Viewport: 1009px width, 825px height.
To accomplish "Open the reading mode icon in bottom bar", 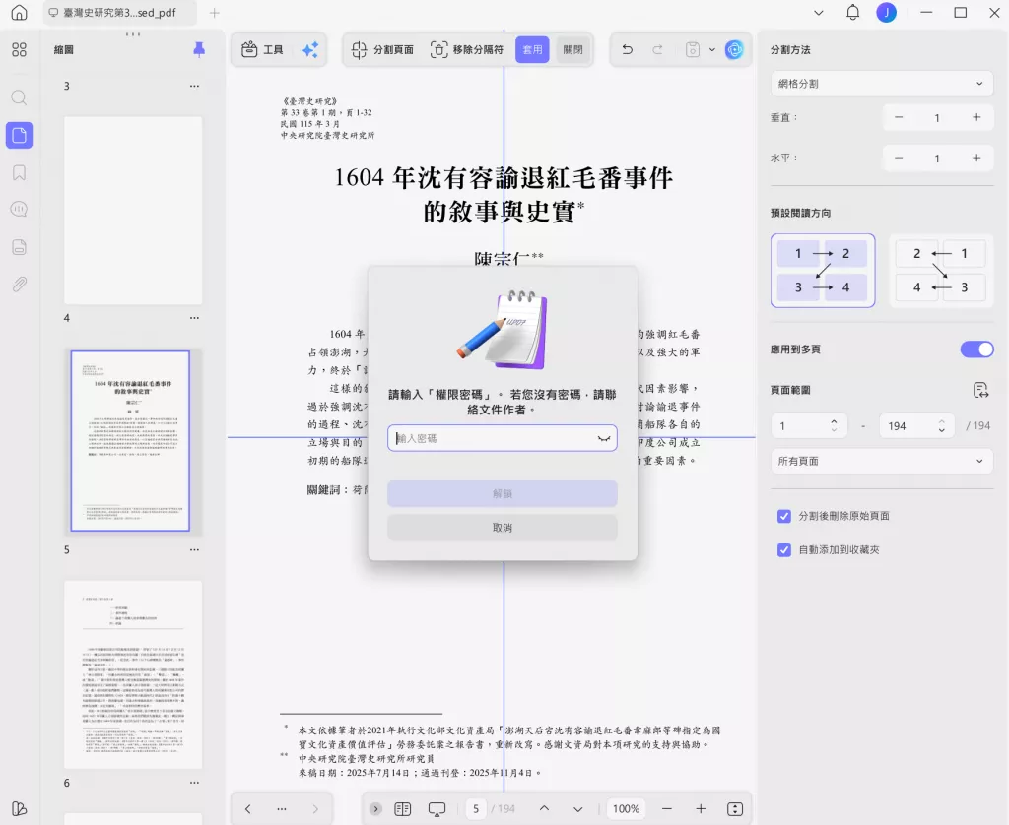I will (x=437, y=808).
